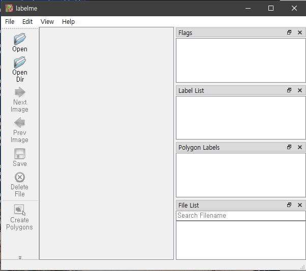Click the Open Dir folder icon

click(20, 62)
